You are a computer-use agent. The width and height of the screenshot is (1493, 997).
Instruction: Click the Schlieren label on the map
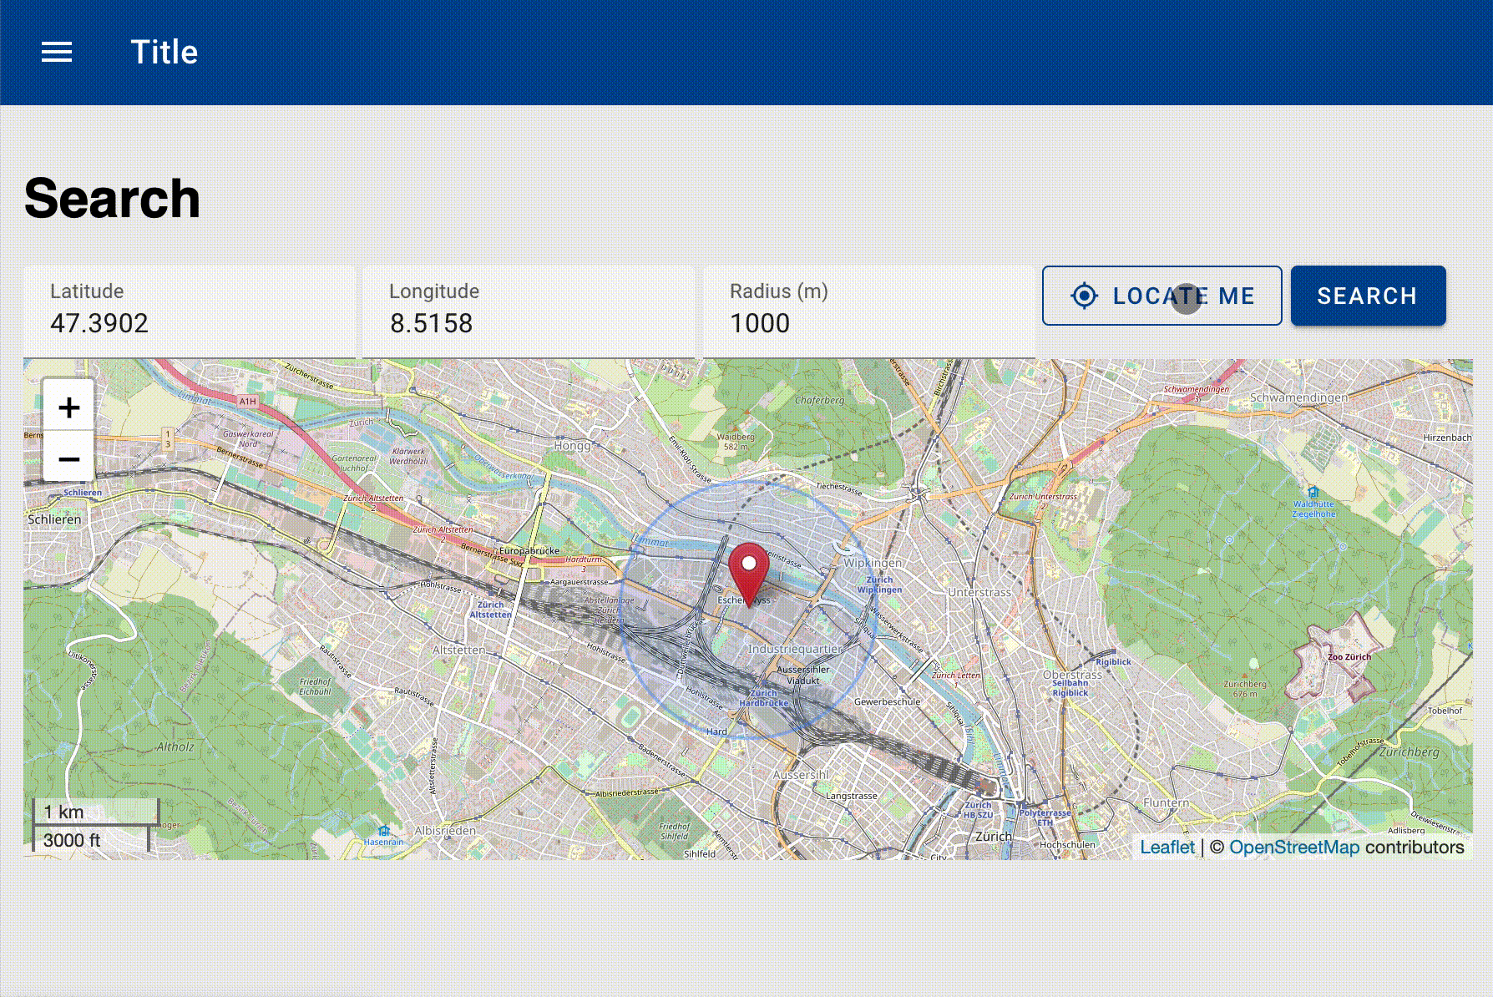tap(55, 519)
